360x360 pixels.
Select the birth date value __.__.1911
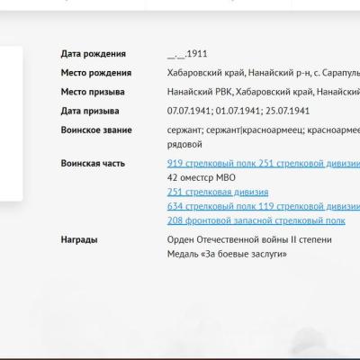coord(187,54)
